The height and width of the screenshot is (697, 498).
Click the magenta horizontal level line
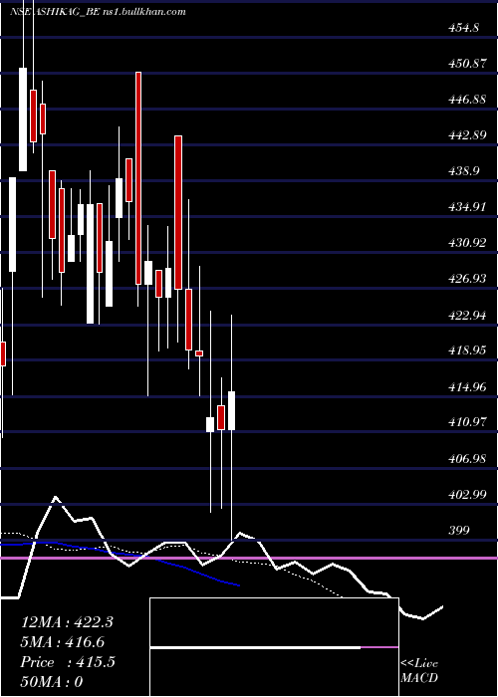[x=249, y=558]
